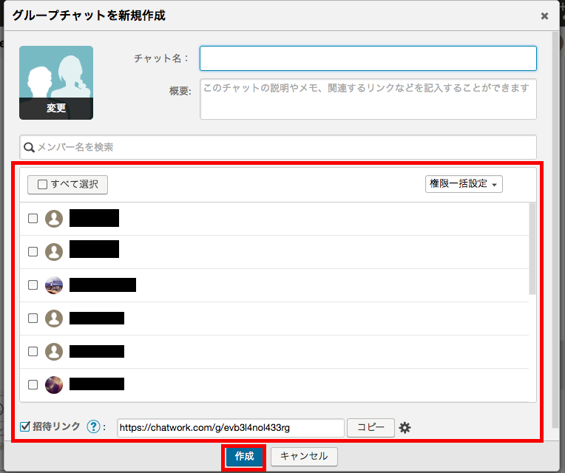Click the help question mark icon

pos(93,427)
